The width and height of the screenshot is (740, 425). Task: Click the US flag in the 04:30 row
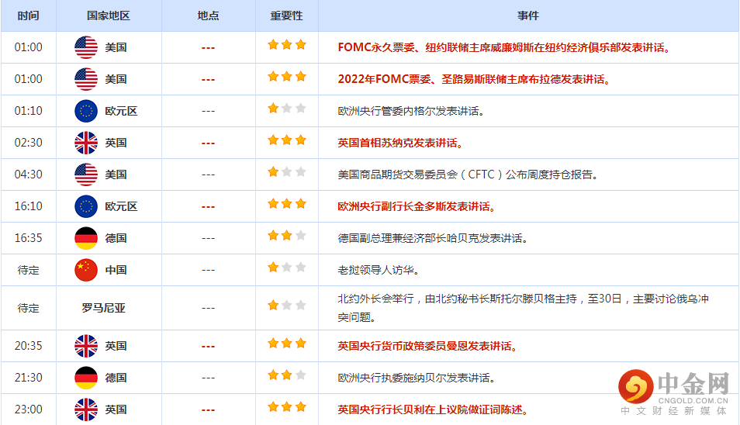(x=86, y=174)
